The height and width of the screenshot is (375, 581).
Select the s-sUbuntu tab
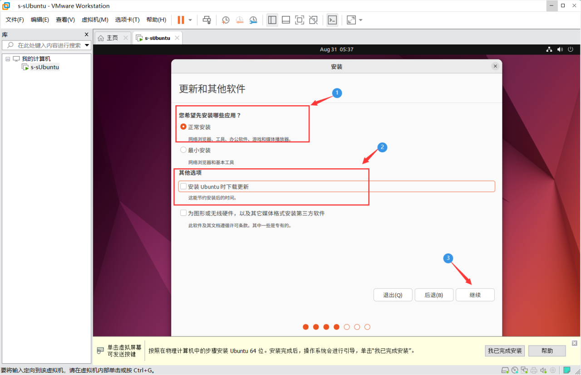pyautogui.click(x=158, y=38)
